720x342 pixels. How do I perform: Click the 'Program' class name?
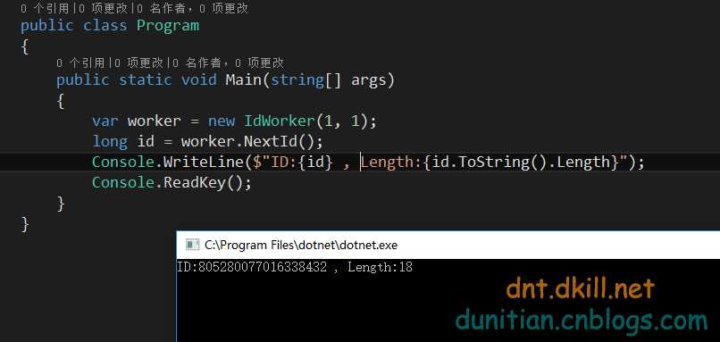(x=168, y=26)
